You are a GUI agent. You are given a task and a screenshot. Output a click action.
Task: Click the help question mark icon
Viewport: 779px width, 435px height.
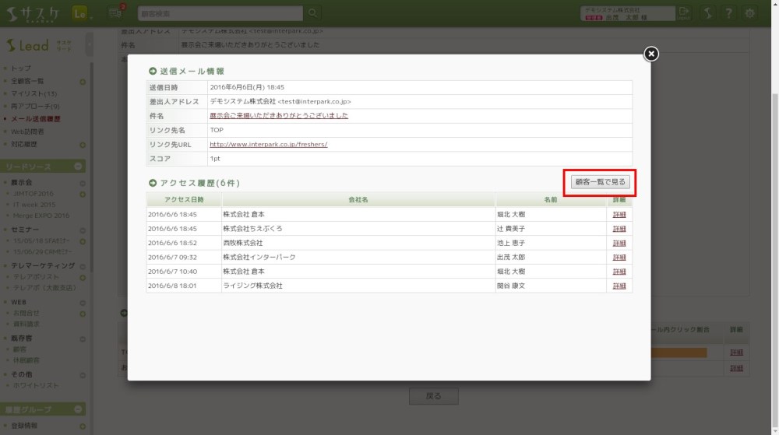(x=728, y=13)
